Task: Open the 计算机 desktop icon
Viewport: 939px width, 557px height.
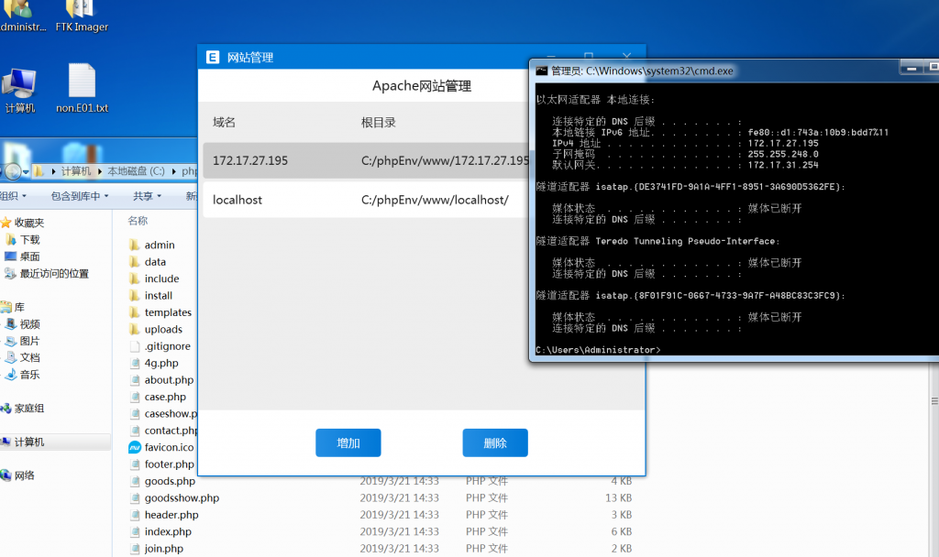Action: [19, 86]
